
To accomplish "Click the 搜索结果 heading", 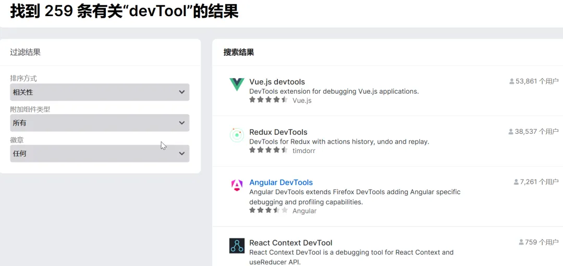I will pos(239,53).
